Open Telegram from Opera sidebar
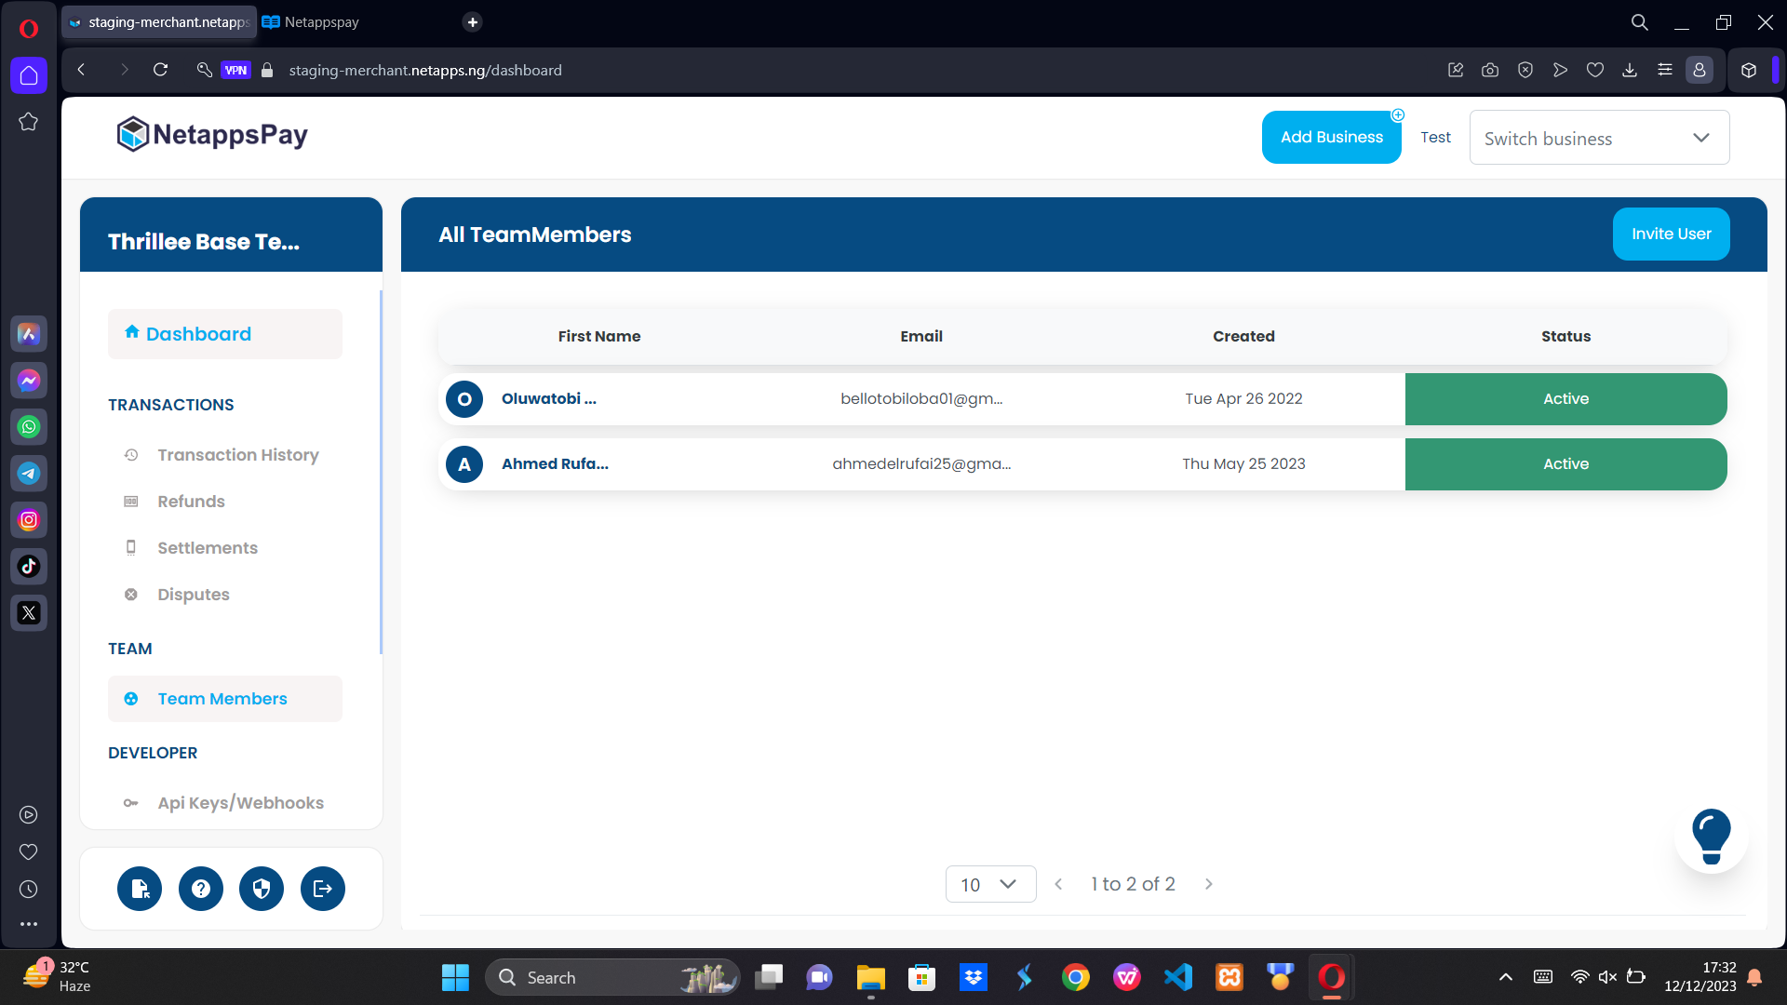The image size is (1787, 1005). (x=29, y=474)
